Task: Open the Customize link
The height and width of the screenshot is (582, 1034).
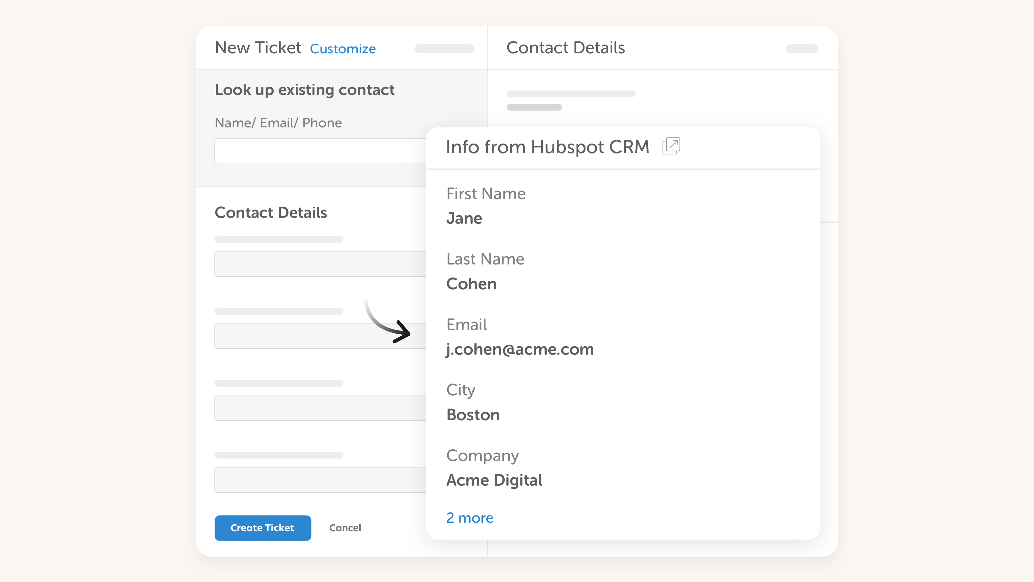Action: coord(343,48)
